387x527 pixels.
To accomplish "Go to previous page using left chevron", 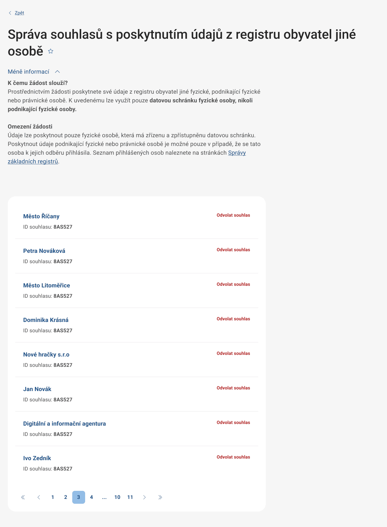I will tap(39, 497).
